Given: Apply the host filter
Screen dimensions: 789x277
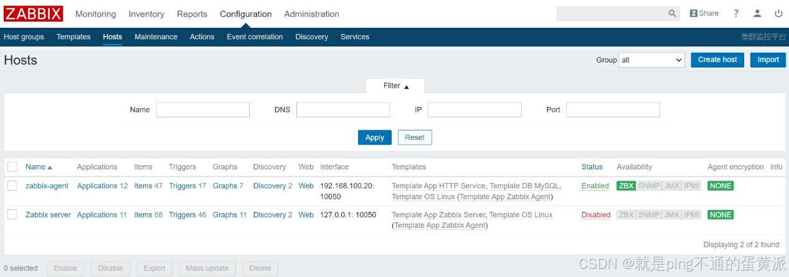Looking at the screenshot, I should [x=374, y=137].
